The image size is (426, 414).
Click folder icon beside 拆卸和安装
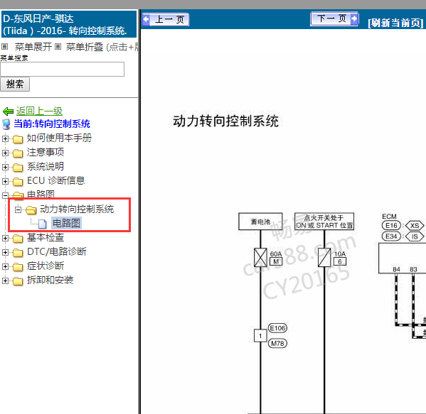pyautogui.click(x=18, y=281)
